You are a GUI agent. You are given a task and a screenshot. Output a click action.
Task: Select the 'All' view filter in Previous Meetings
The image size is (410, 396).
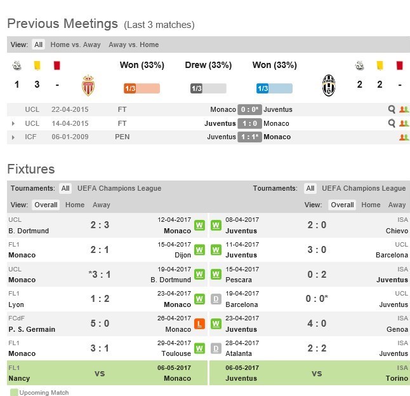pos(39,44)
